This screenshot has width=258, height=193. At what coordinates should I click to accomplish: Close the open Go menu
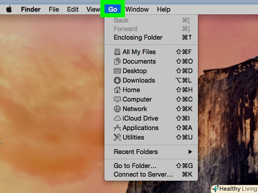click(x=113, y=9)
